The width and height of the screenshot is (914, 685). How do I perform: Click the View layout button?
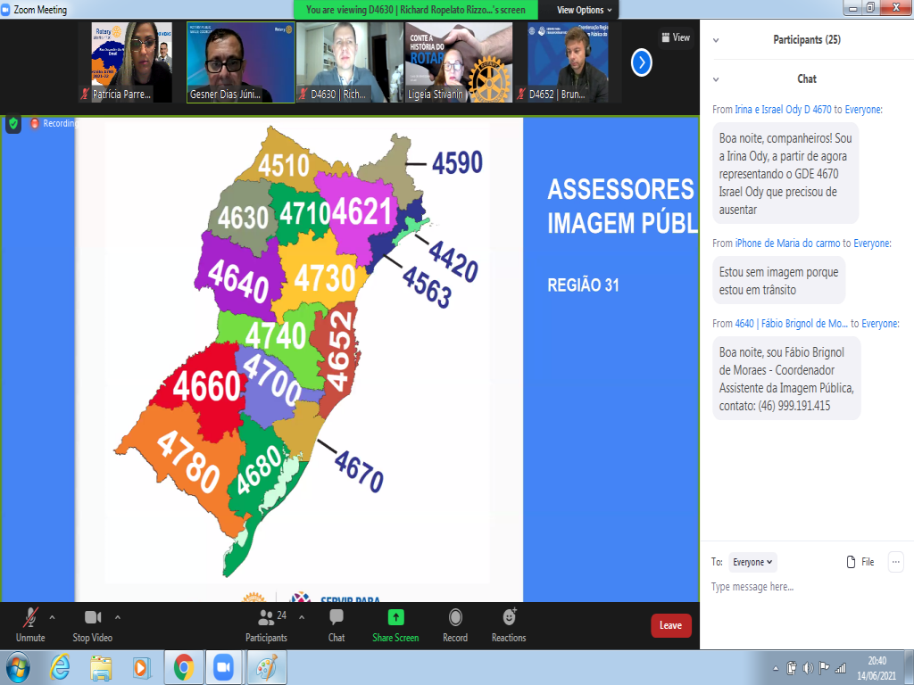[x=676, y=37]
